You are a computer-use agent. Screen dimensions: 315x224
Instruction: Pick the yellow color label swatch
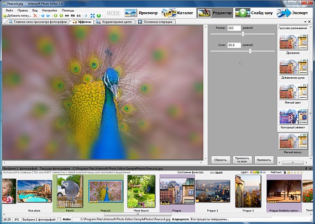[254, 173]
